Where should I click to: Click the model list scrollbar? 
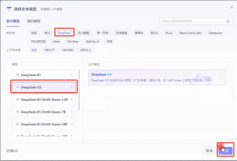79,90
